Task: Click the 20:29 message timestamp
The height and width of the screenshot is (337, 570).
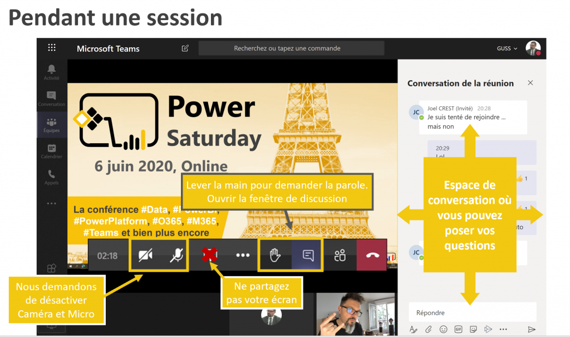Action: tap(443, 148)
